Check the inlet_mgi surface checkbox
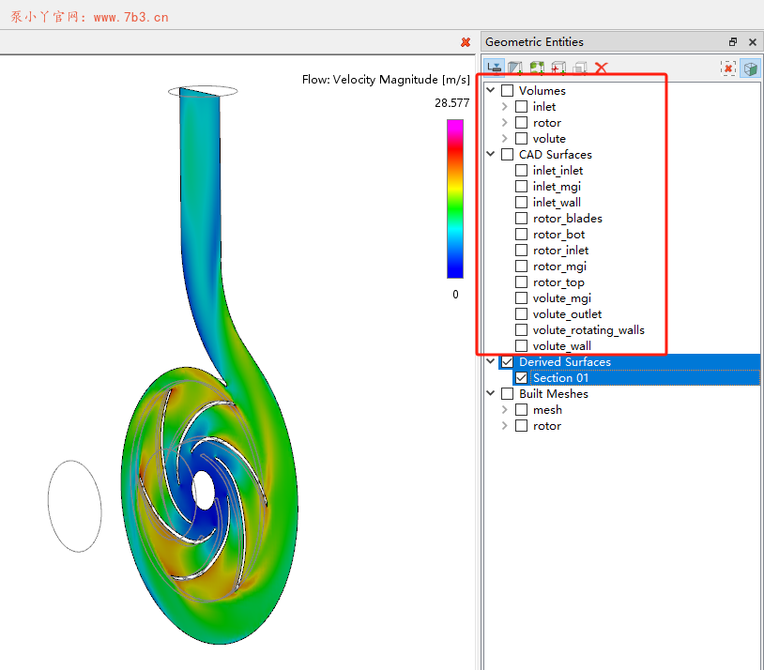This screenshot has height=670, width=764. pyautogui.click(x=521, y=187)
